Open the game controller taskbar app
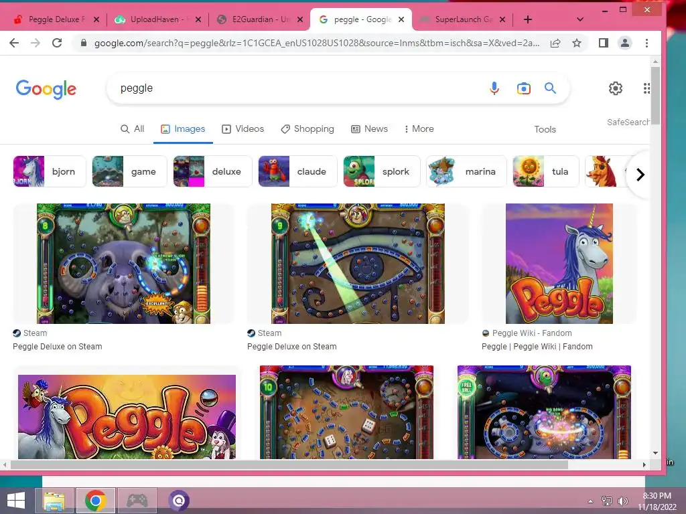The image size is (686, 514). [x=137, y=501]
